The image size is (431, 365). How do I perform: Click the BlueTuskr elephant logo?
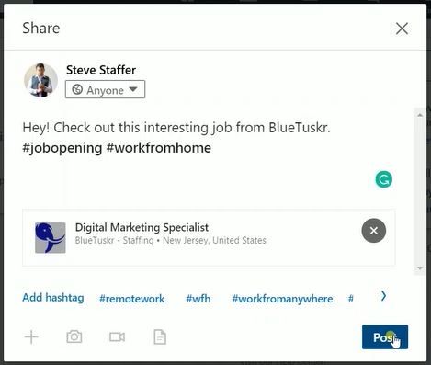(x=51, y=238)
